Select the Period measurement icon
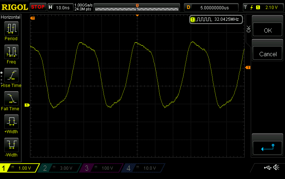Viewport: 285px width, 179px height. 11,28
